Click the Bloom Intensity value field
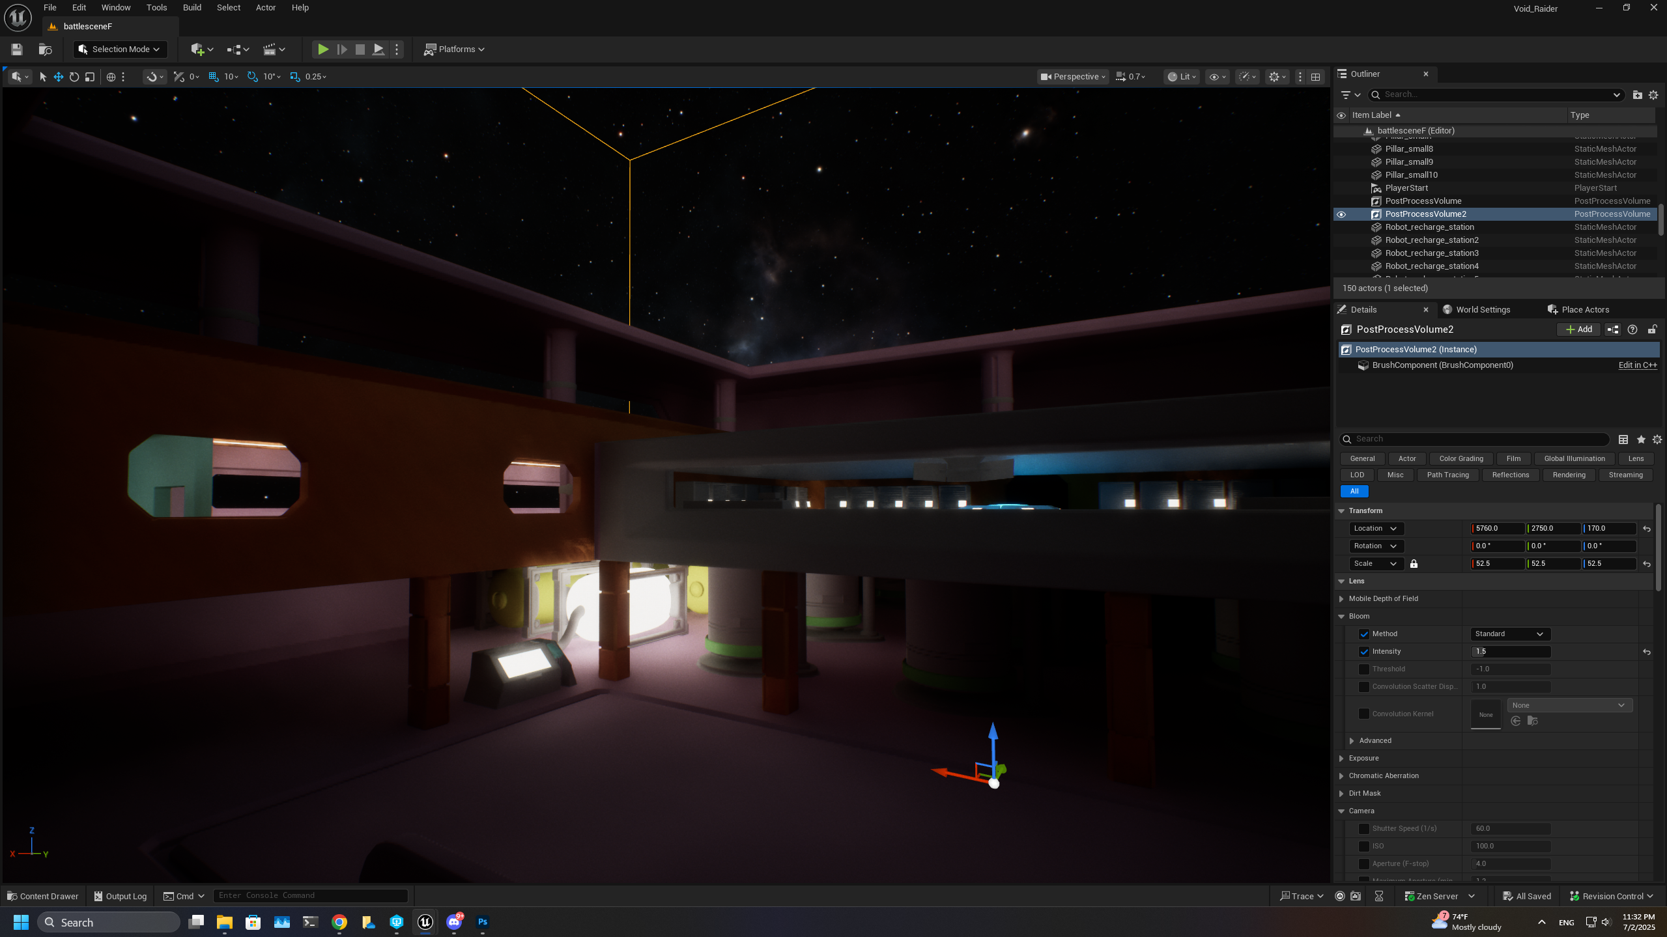This screenshot has width=1667, height=937. click(x=1510, y=651)
